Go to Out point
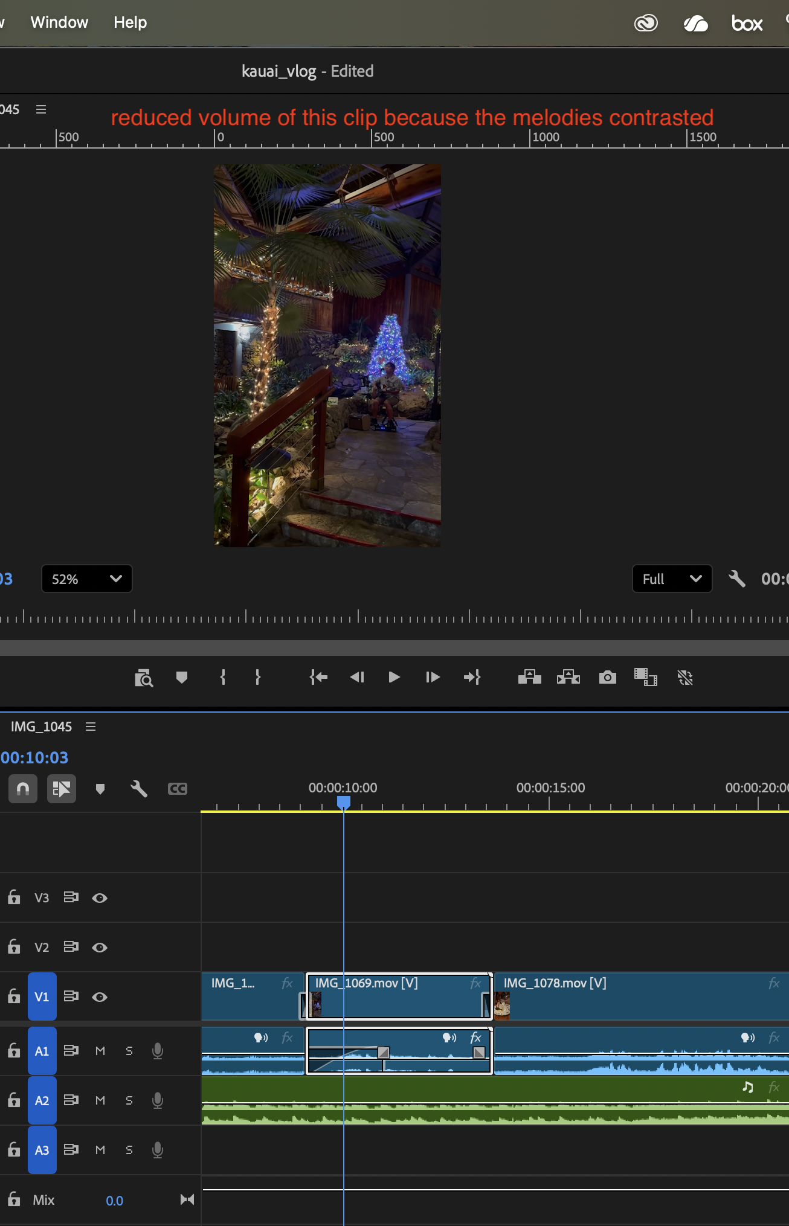Viewport: 789px width, 1226px height. coord(472,678)
